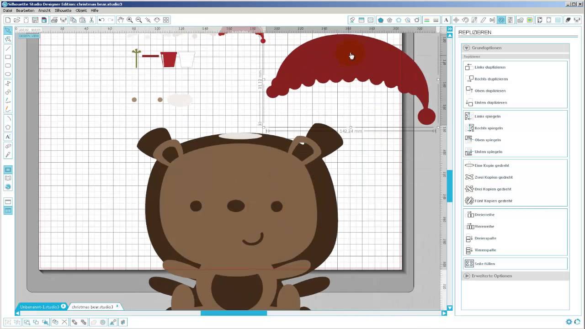Screen dimensions: 585x329
Task: Create a new document from toolbar
Action: (x=8, y=20)
